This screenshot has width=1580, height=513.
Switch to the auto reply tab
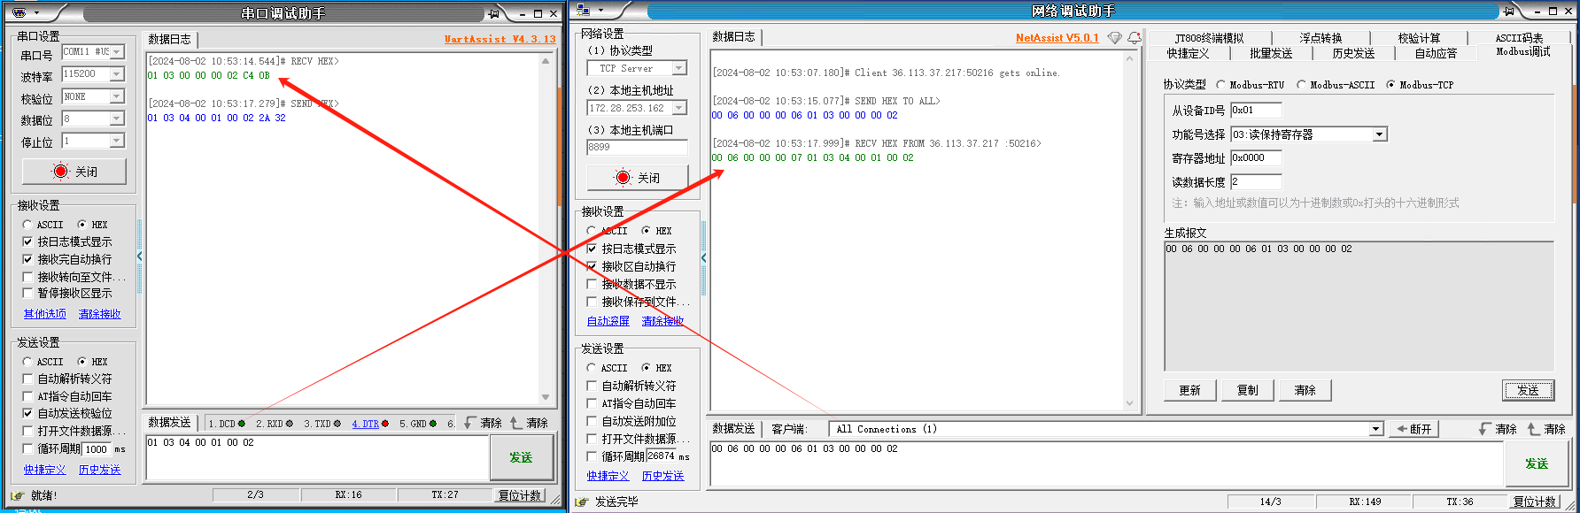click(x=1436, y=53)
